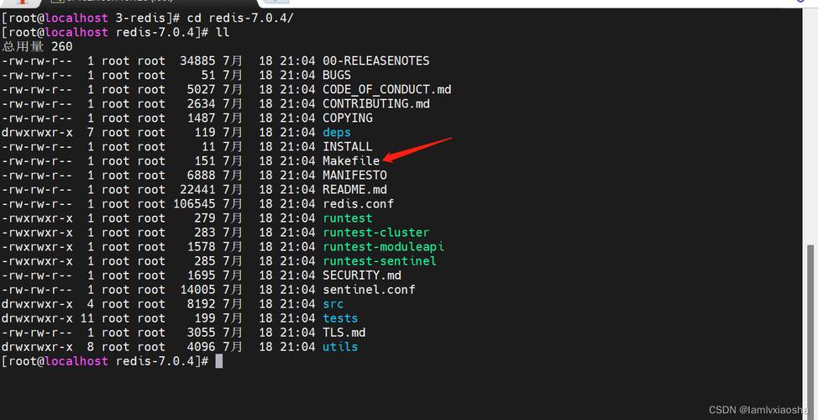The image size is (818, 420).
Task: Click the file size 5027
Action: coord(202,90)
